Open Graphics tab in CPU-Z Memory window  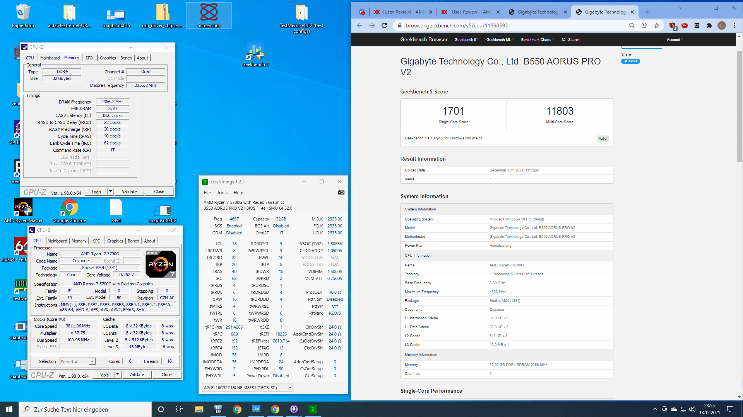click(x=108, y=58)
